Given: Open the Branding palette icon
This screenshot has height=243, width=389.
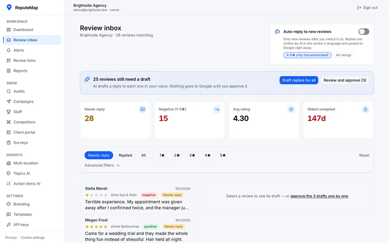Looking at the screenshot, I should point(9,204).
